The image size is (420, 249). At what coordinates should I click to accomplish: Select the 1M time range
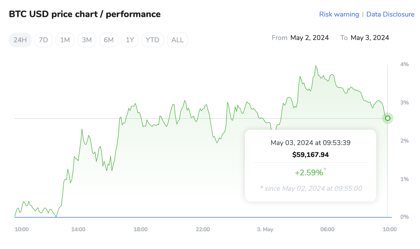click(65, 40)
